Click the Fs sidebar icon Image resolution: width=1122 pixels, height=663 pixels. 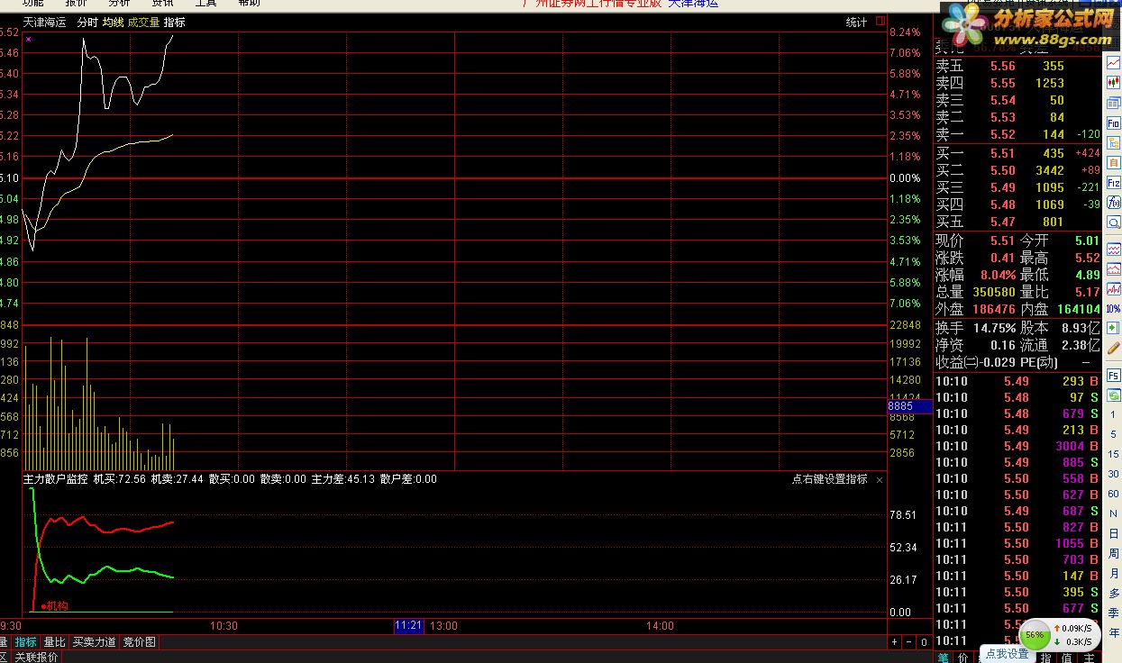point(1114,374)
